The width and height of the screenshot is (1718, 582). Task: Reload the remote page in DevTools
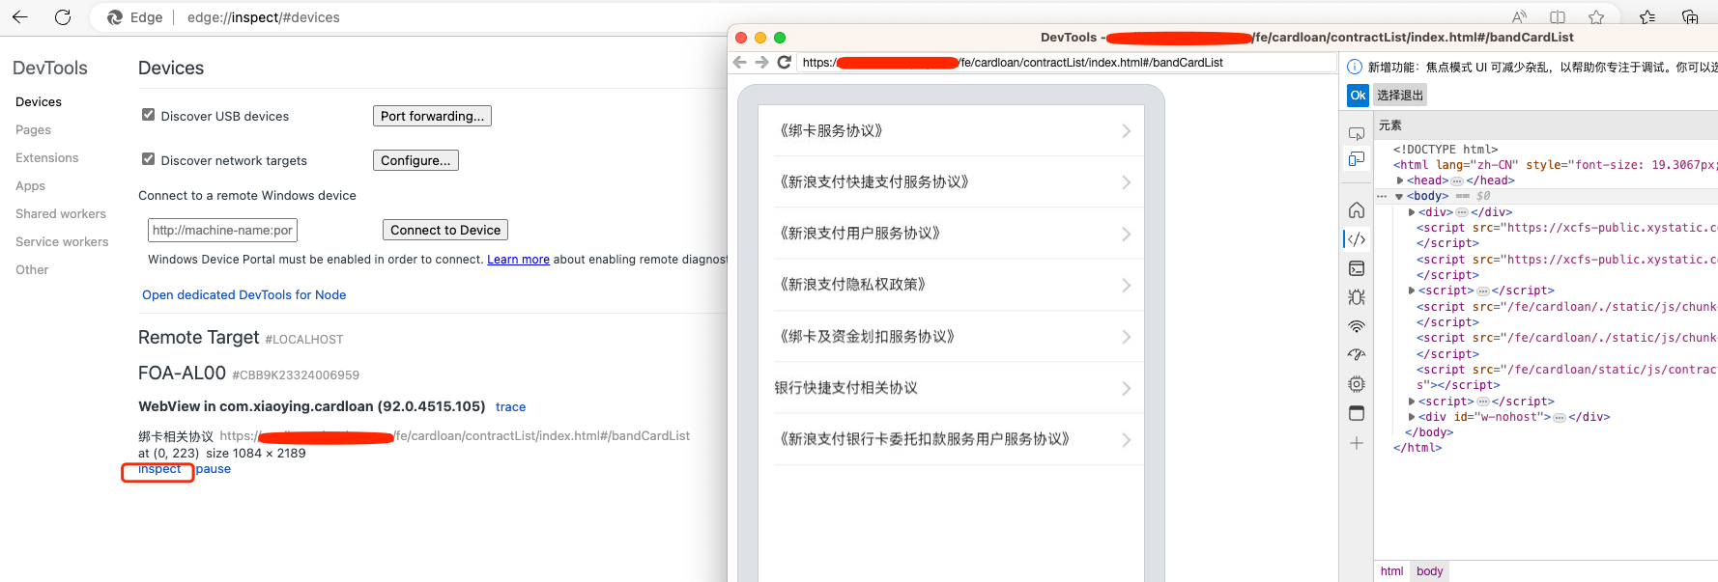click(785, 63)
